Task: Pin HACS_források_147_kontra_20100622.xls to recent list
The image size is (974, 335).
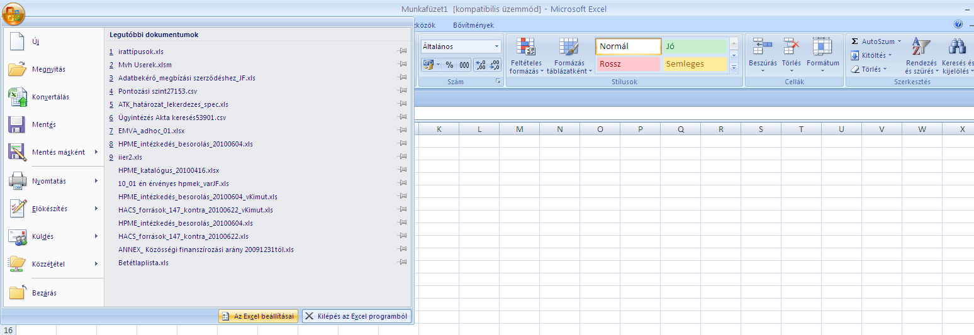Action: [x=403, y=236]
